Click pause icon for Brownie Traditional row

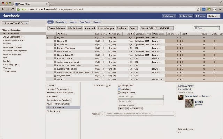[x=55, y=48]
